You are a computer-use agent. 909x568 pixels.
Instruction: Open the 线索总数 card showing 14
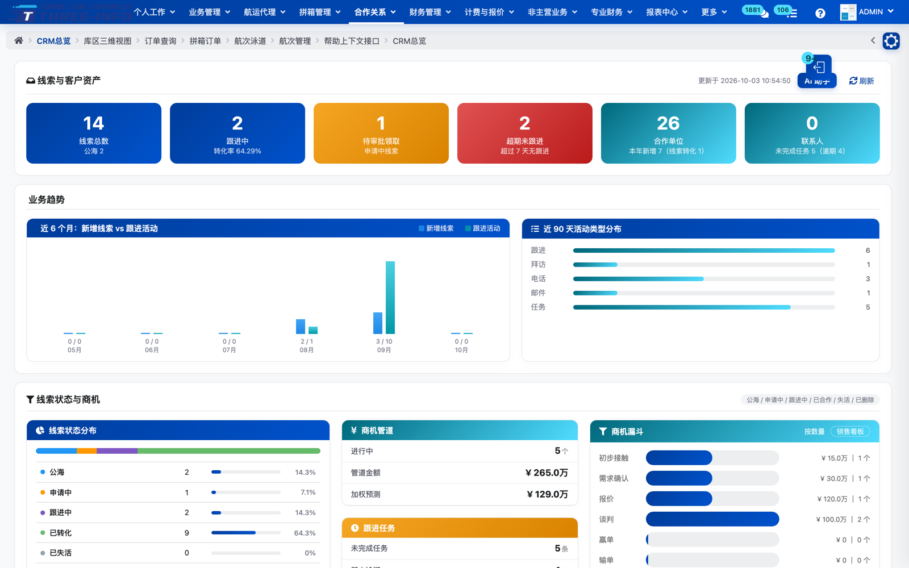tap(94, 133)
